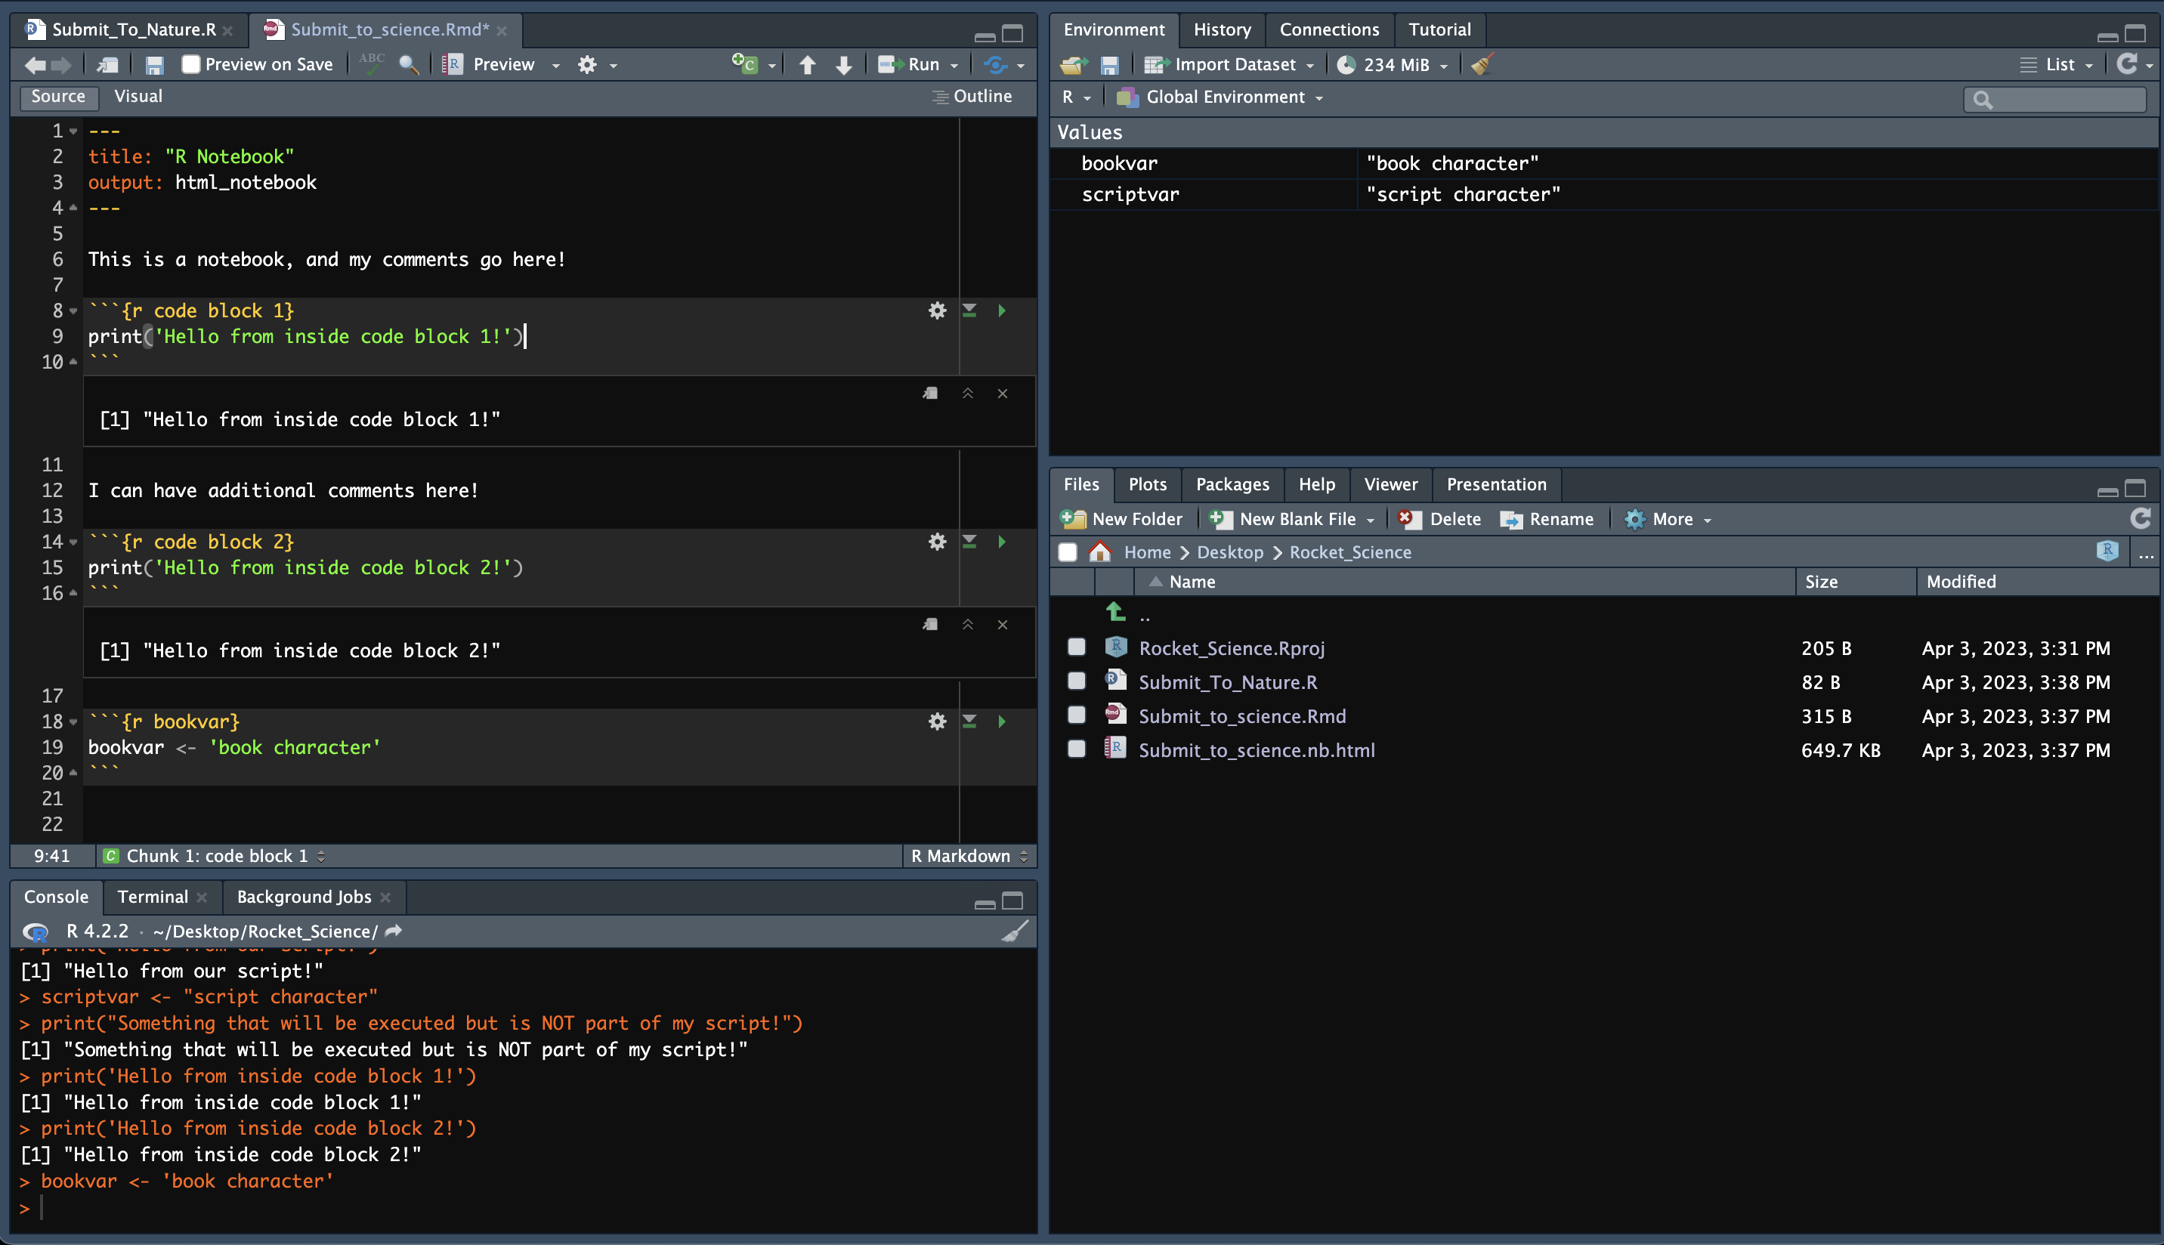Switch to Submit_To_Nature.R tab
The width and height of the screenshot is (2164, 1245).
click(134, 30)
